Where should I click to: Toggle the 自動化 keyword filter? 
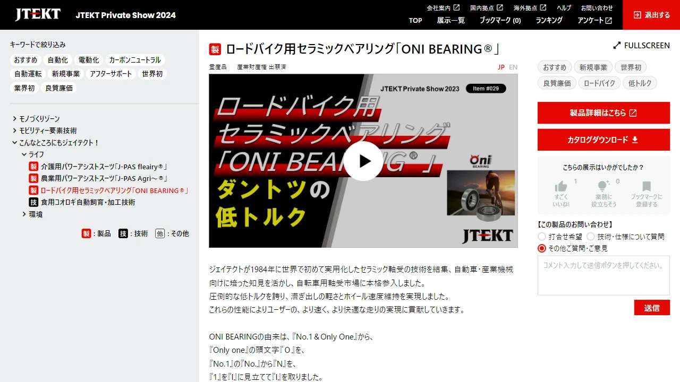57,60
